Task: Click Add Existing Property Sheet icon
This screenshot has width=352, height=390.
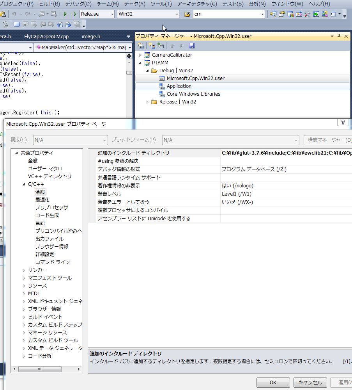Action: pos(161,46)
